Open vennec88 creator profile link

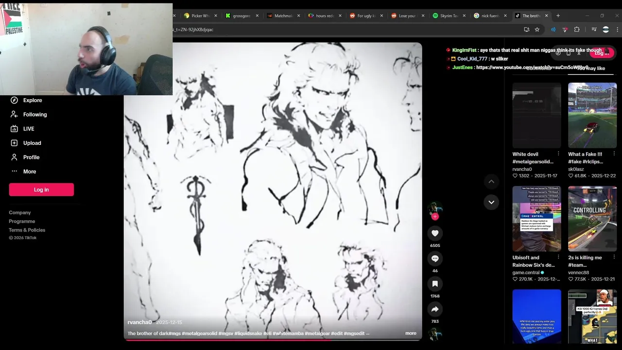point(578,273)
